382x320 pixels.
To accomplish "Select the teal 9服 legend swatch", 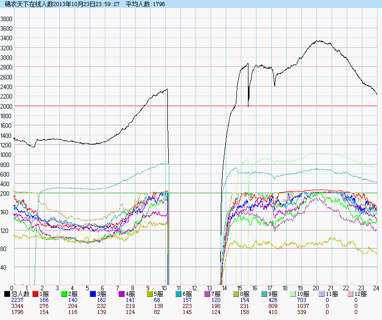I will [x=266, y=294].
